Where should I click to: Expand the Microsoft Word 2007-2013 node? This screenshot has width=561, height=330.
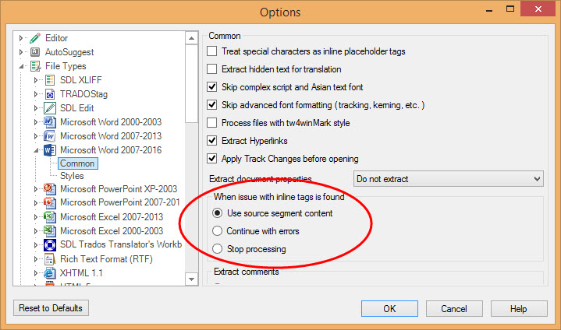pyautogui.click(x=36, y=136)
